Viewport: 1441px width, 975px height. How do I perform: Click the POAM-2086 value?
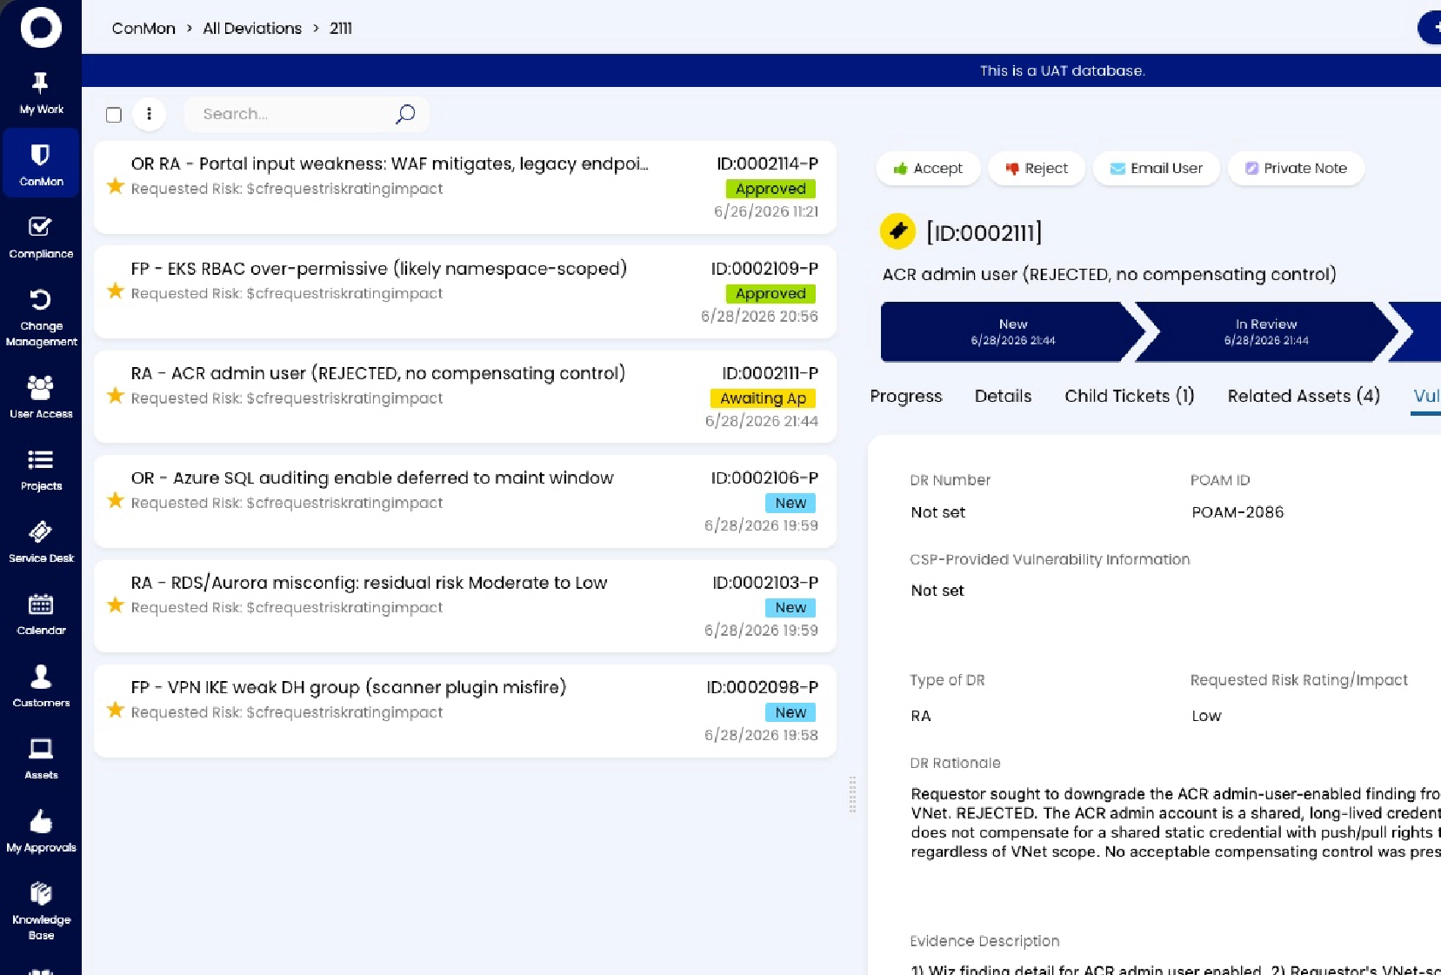click(1238, 512)
